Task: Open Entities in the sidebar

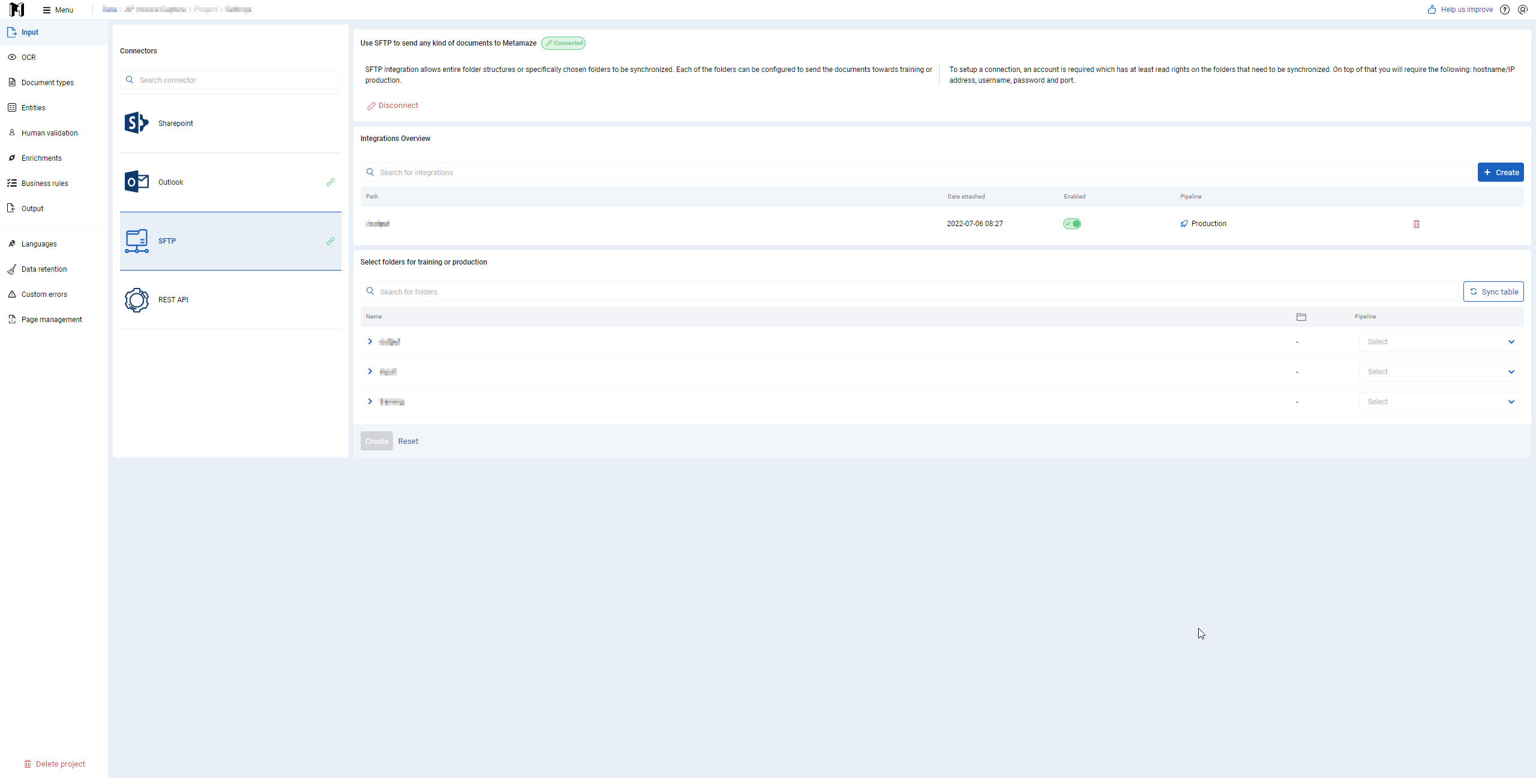Action: [x=54, y=108]
